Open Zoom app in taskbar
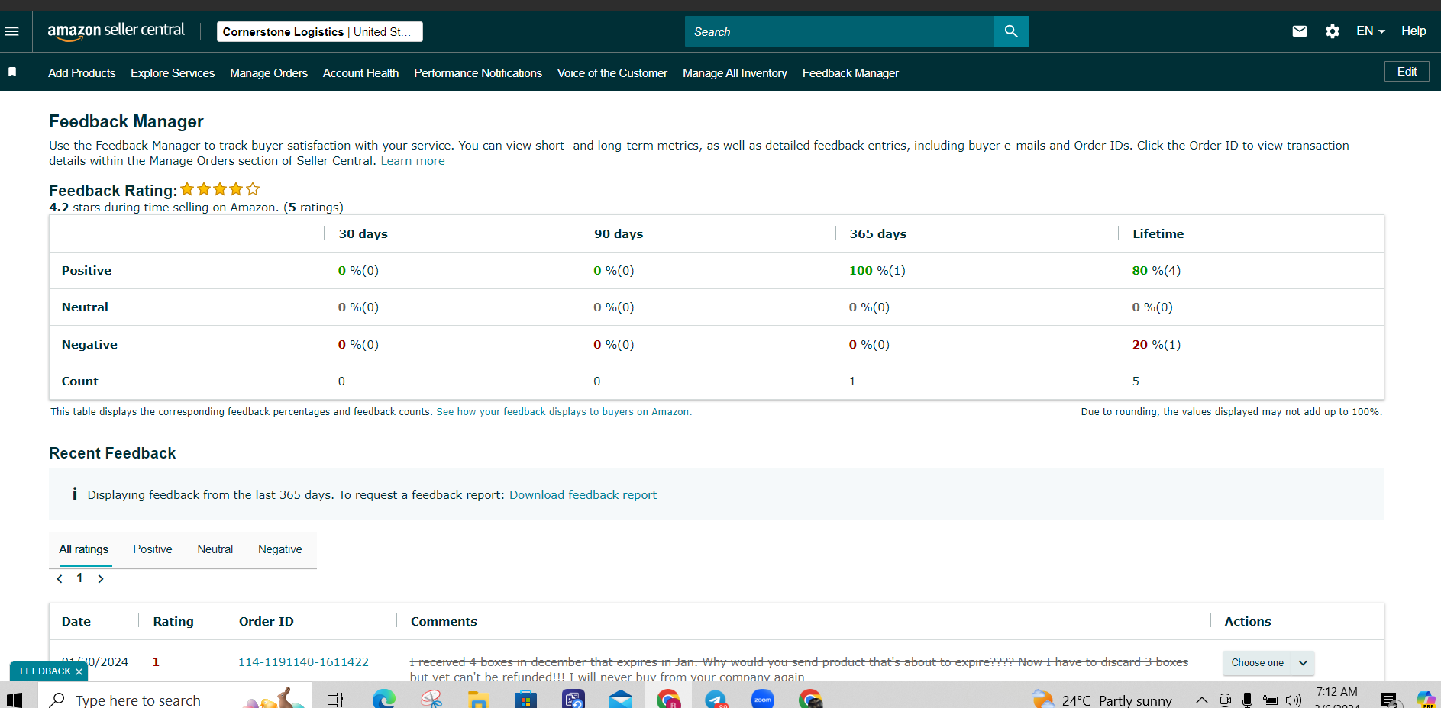Screen dimensions: 1441x708 click(x=763, y=699)
